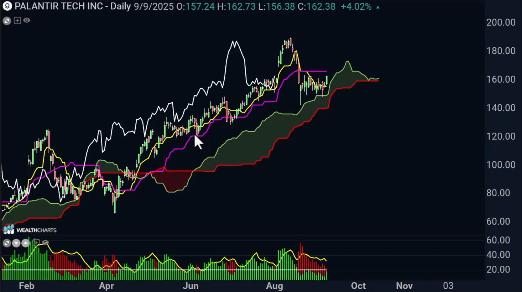Click the Palantir symbol logo icon
Viewport: 522px width, 292px height.
click(7, 6)
